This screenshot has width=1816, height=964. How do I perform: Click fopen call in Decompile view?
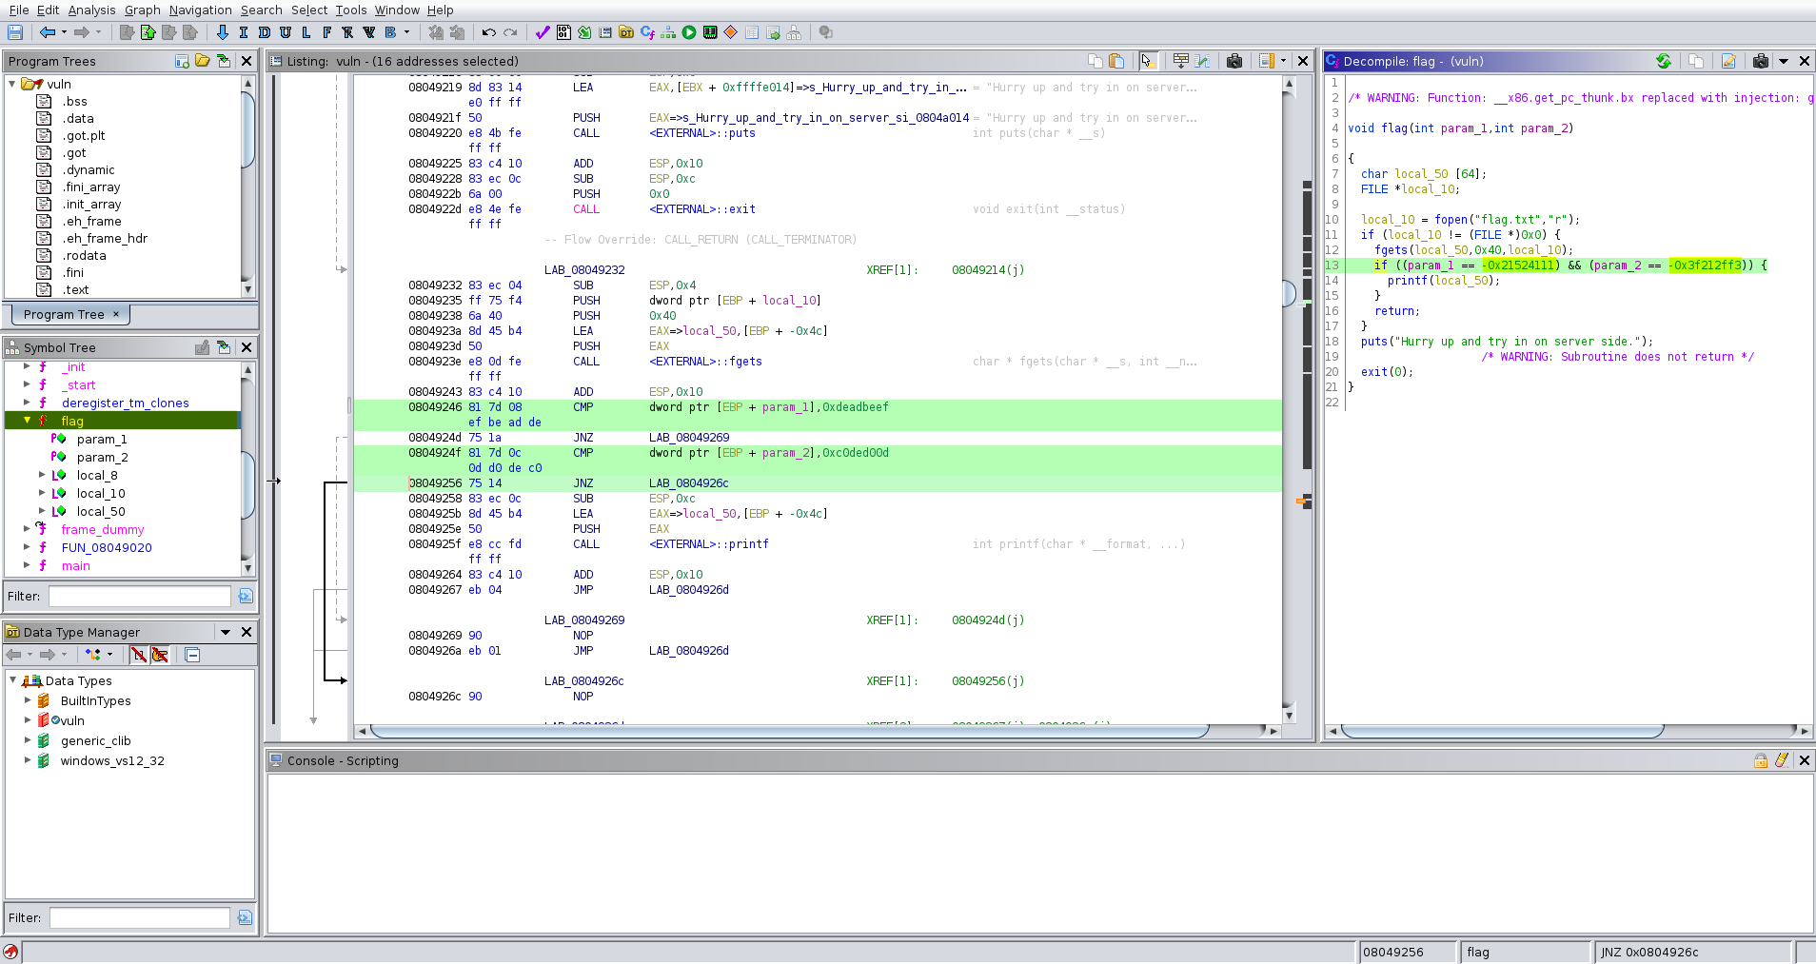[1451, 220]
